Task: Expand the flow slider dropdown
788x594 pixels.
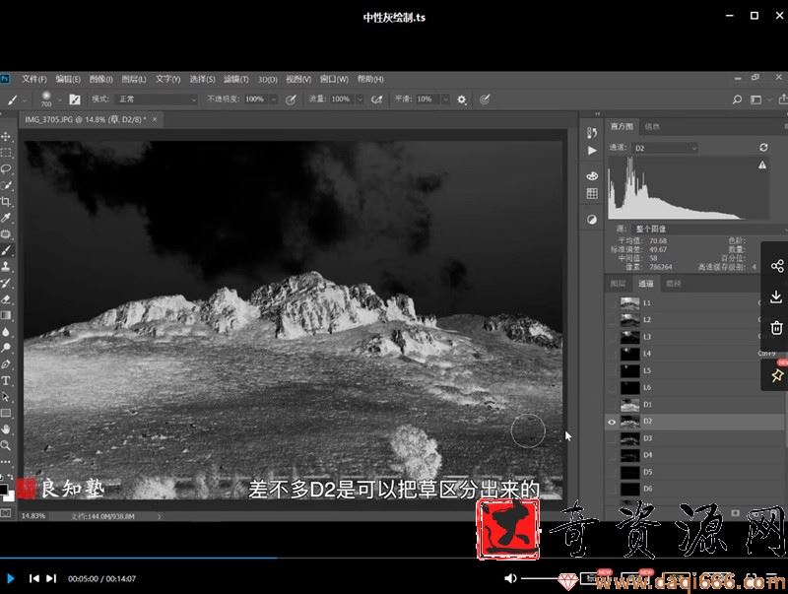Action: [360, 99]
